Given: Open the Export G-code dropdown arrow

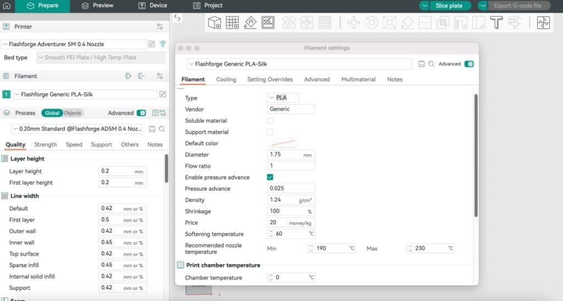Looking at the screenshot, I should tap(483, 5).
